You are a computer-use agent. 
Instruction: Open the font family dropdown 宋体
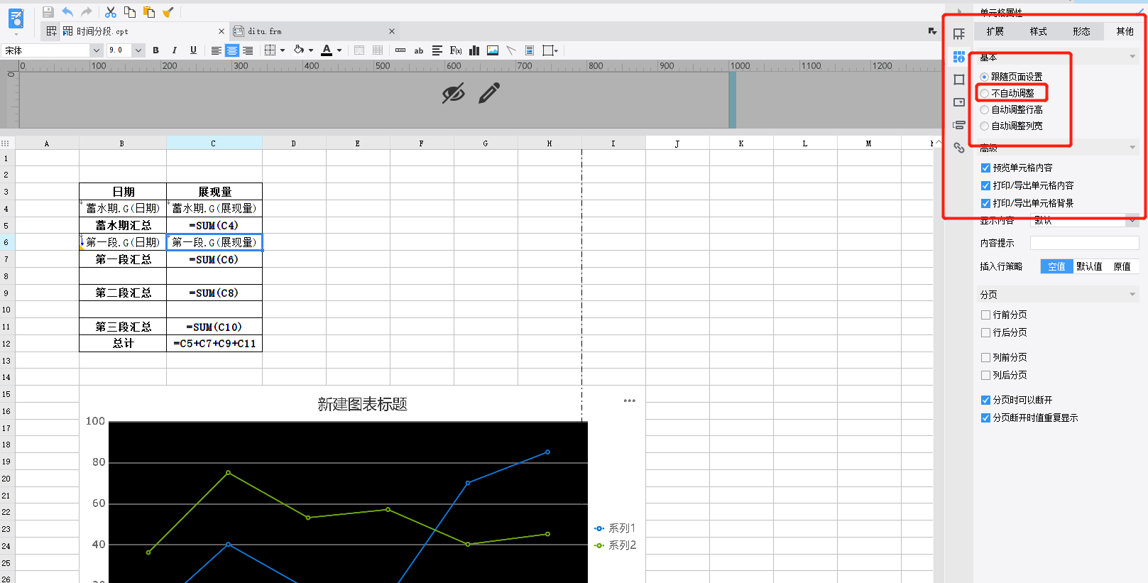tap(97, 50)
